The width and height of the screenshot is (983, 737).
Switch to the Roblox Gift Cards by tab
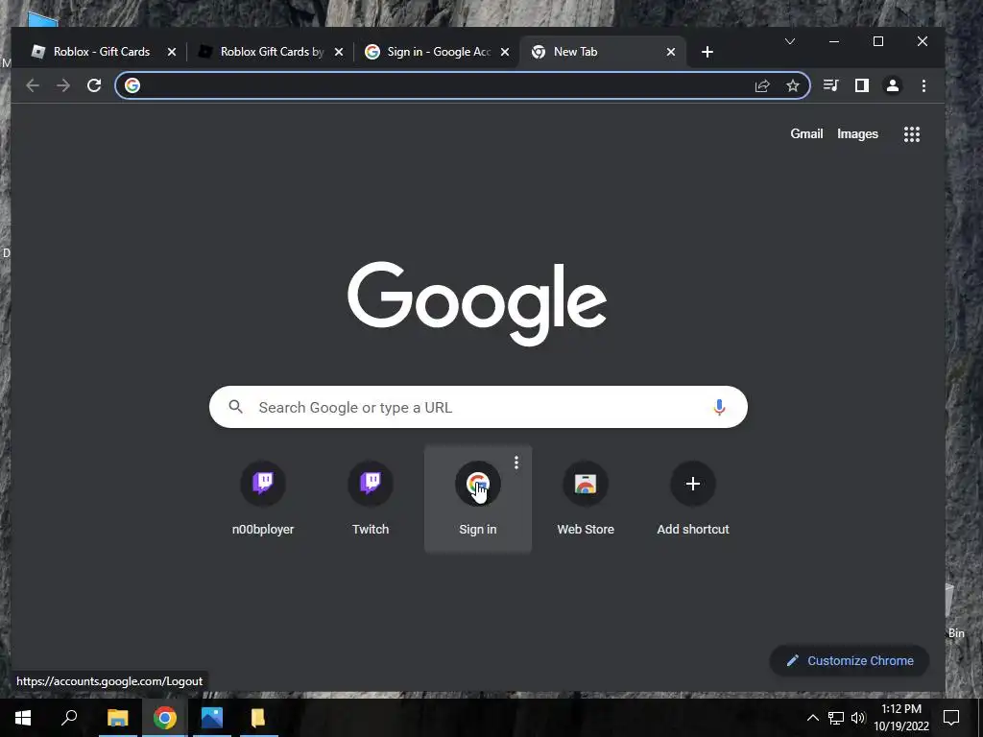(272, 52)
